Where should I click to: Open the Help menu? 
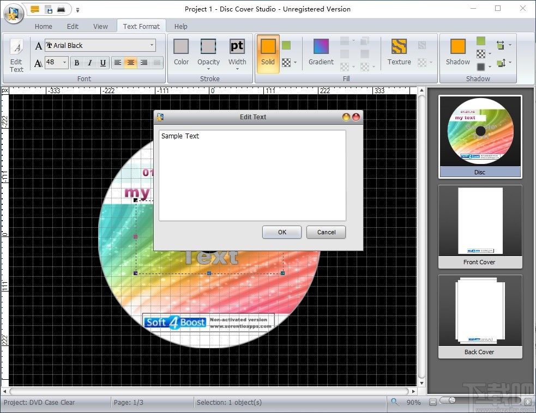coord(180,26)
